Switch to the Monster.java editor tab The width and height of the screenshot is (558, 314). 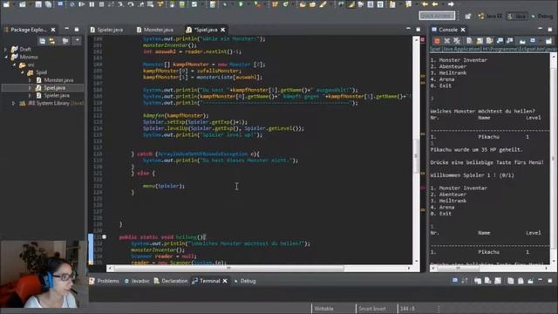pyautogui.click(x=155, y=30)
